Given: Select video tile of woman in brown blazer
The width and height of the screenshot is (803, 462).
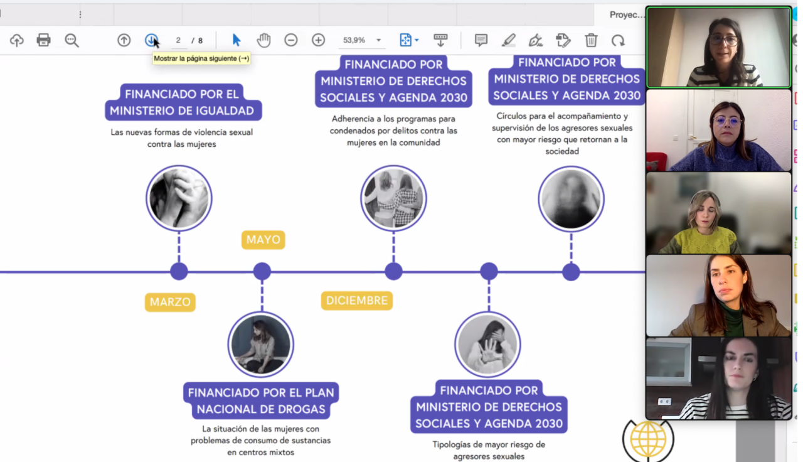Looking at the screenshot, I should pos(719,296).
